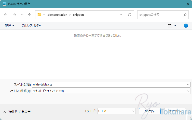Image resolution: width=192 pixels, height=120 pixels.
Task: Click the wide-table.css file name field
Action: click(x=109, y=84)
